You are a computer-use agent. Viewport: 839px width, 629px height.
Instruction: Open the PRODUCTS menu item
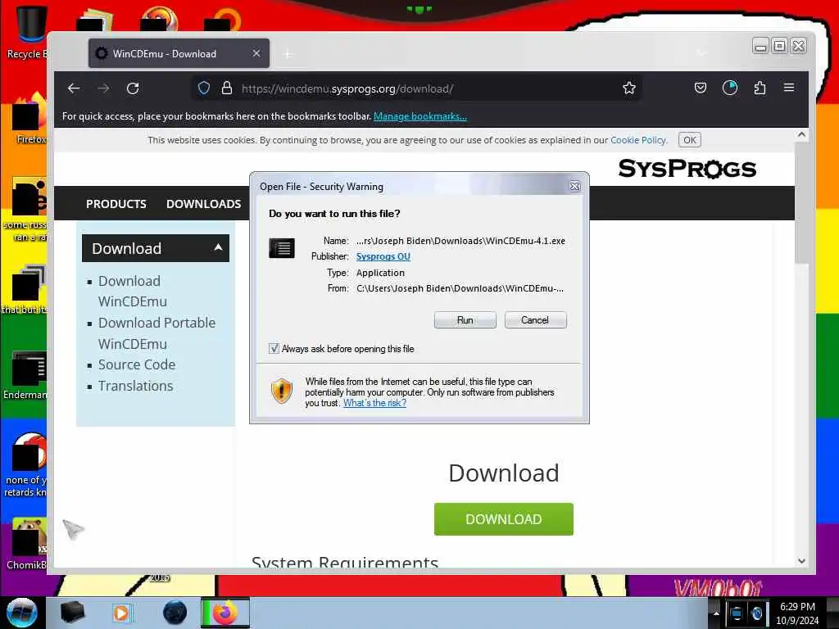(x=116, y=204)
